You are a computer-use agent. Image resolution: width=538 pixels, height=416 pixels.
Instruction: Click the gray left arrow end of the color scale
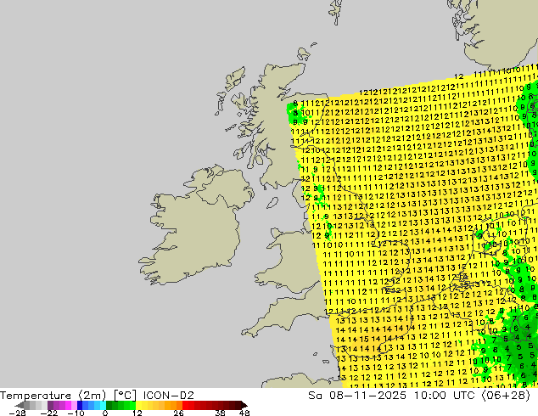[20, 405]
